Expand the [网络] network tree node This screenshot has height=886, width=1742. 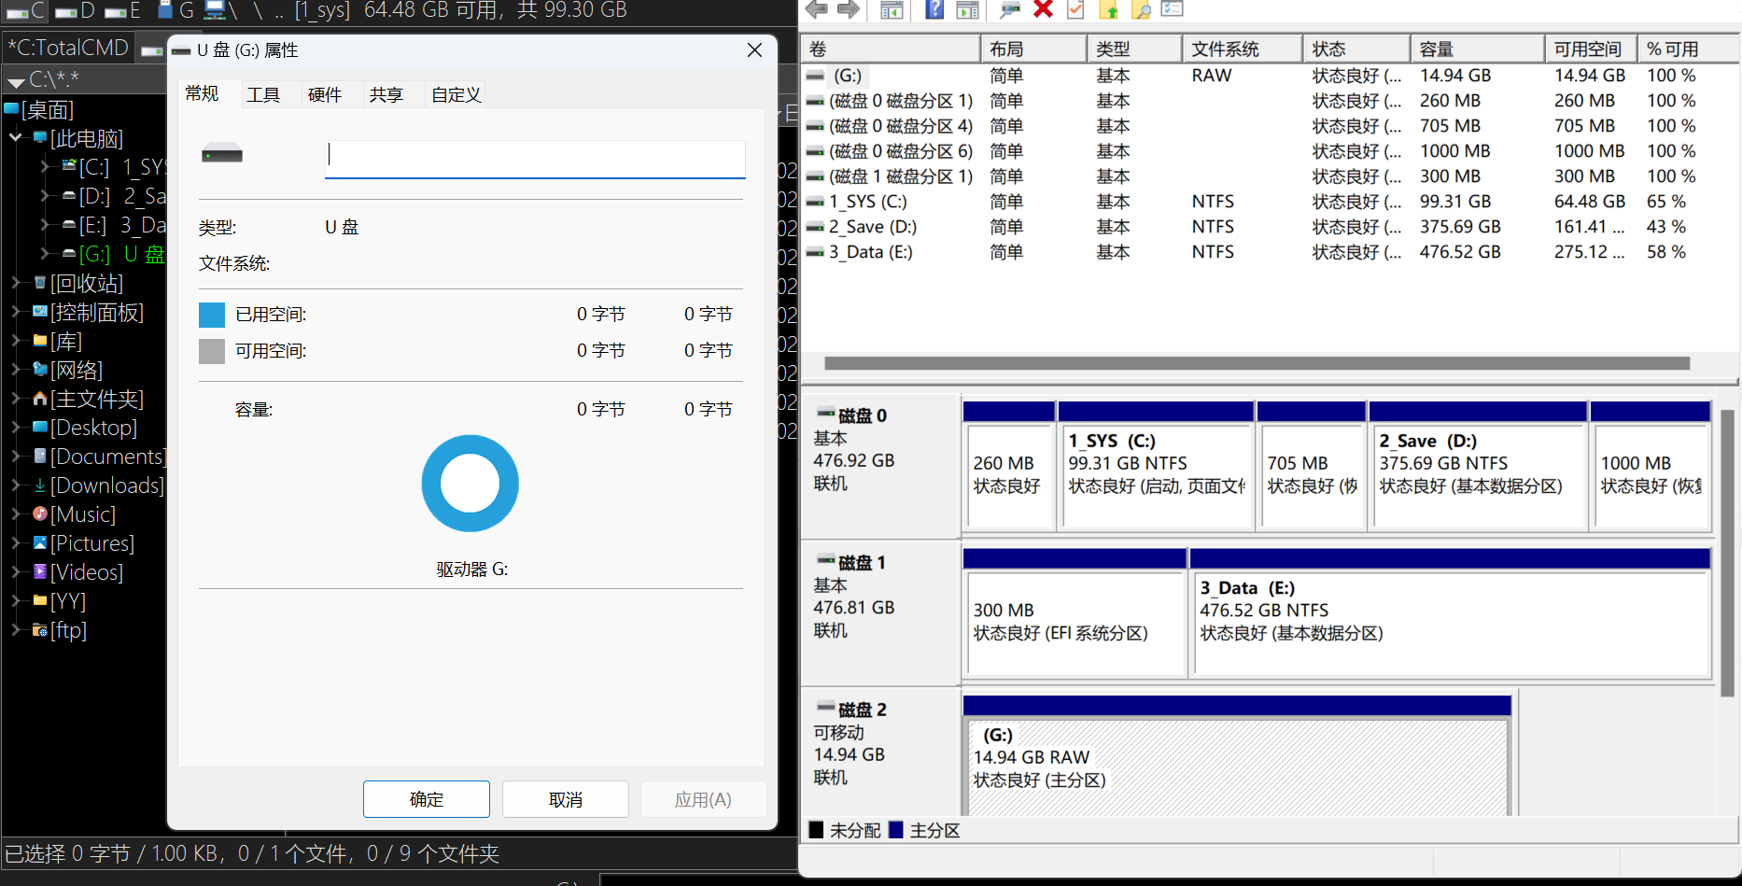[x=16, y=370]
